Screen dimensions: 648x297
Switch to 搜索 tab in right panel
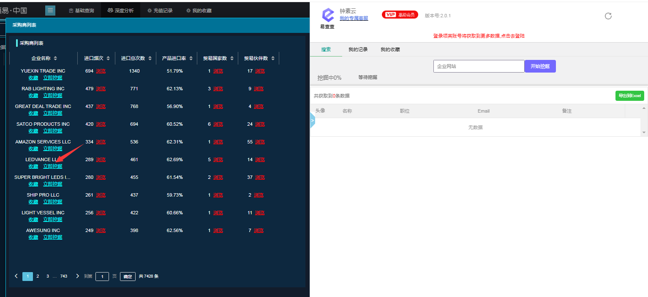326,49
